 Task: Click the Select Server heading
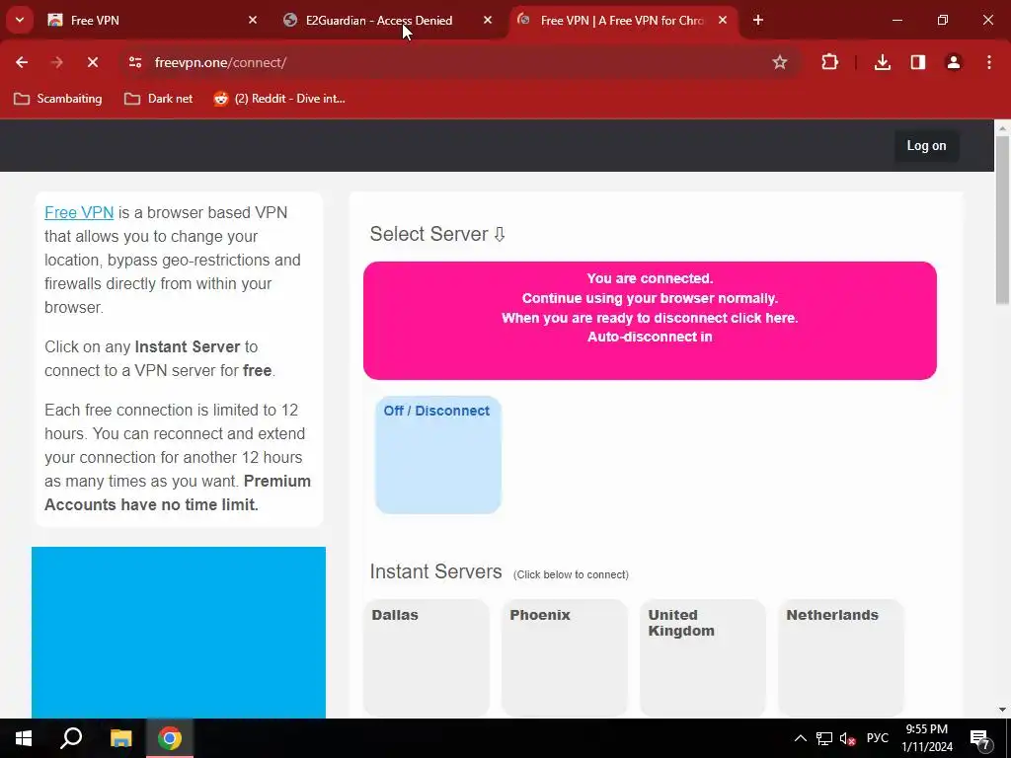(437, 234)
